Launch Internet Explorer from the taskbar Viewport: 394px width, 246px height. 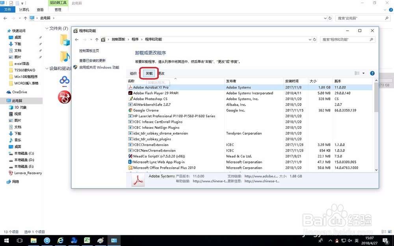click(60, 240)
